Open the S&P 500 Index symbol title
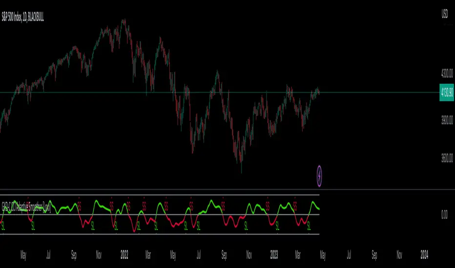Viewport: 455px width, 268px height. tap(23, 17)
